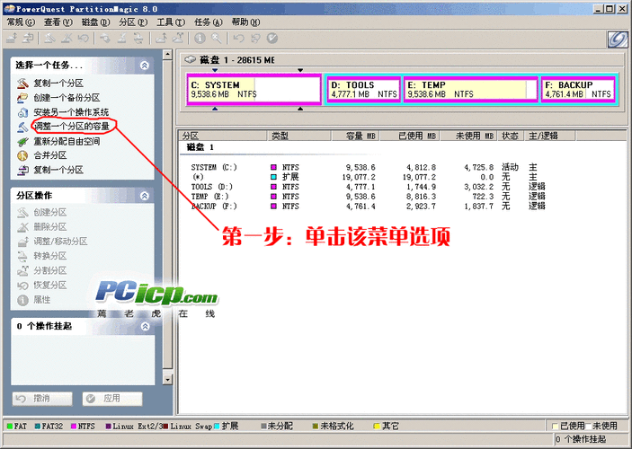
Task: Click the Convert partition toolbar icon
Action: [x=138, y=39]
